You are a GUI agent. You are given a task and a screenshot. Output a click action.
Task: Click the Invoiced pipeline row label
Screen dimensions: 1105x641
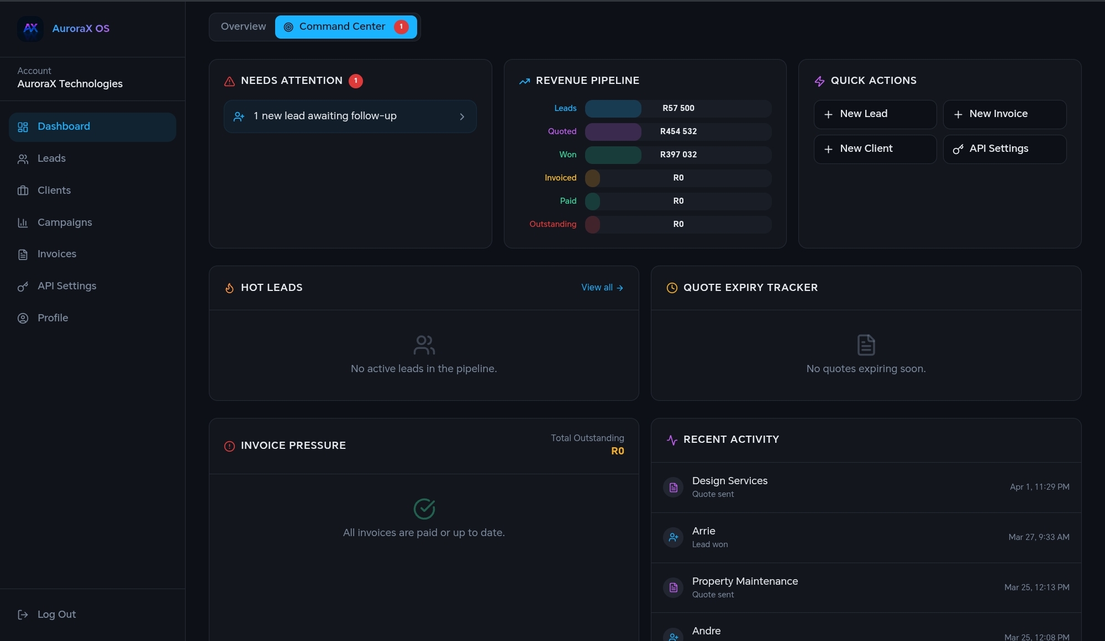click(560, 178)
